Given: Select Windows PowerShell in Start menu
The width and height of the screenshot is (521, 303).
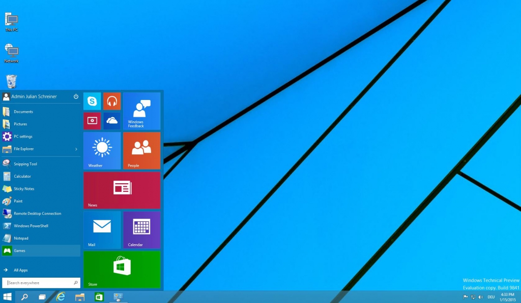Looking at the screenshot, I should coord(31,226).
